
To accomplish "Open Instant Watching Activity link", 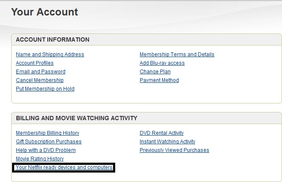I will pos(168,142).
